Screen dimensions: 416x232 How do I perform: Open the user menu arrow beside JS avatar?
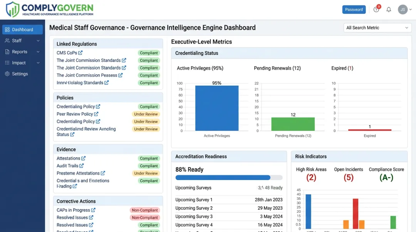pos(411,10)
